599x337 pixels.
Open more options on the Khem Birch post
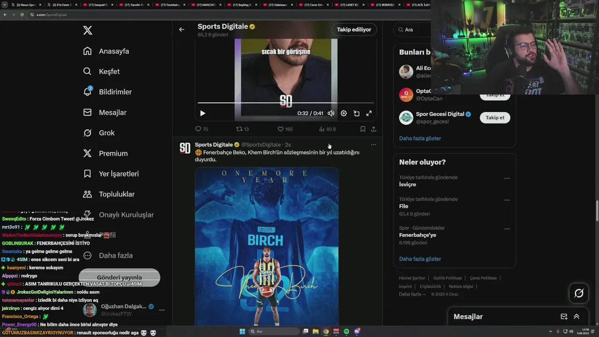point(373,145)
